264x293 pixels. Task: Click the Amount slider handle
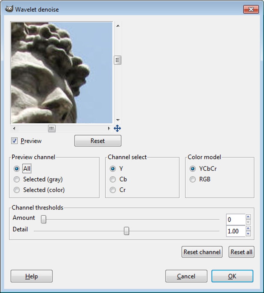pos(43,219)
